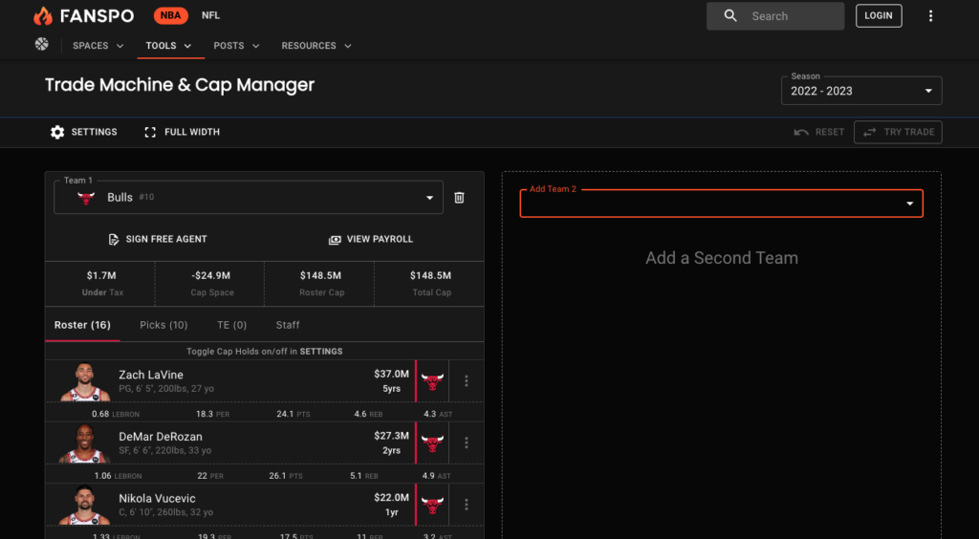Open the Spaces menu
The height and width of the screenshot is (539, 979).
coord(98,46)
